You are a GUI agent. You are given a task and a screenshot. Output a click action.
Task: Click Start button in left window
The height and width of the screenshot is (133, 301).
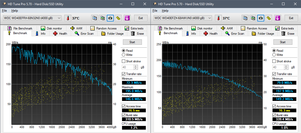pyautogui.click(x=132, y=42)
